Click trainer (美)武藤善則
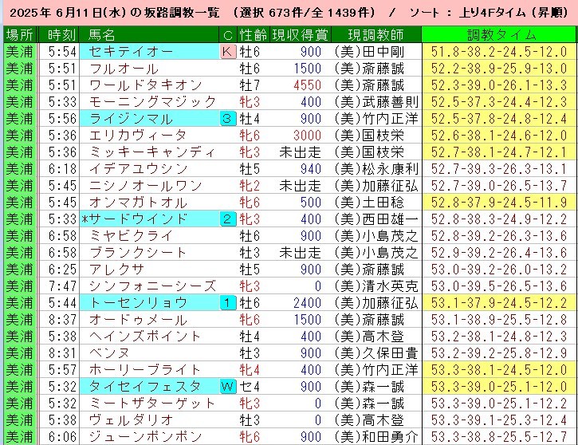Screen dimensions: 578x445 point(376,102)
